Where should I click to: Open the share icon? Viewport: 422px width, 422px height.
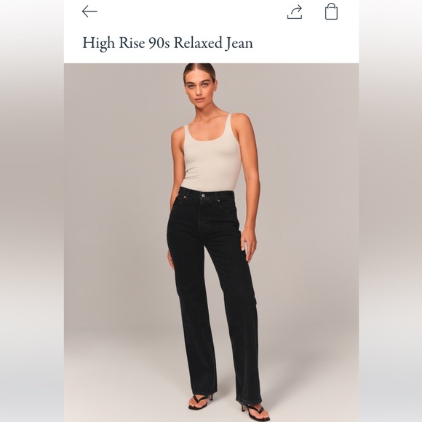[295, 12]
